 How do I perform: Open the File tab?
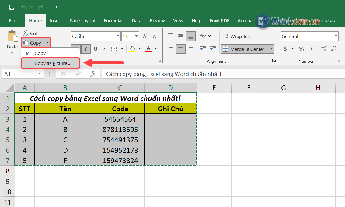click(12, 20)
